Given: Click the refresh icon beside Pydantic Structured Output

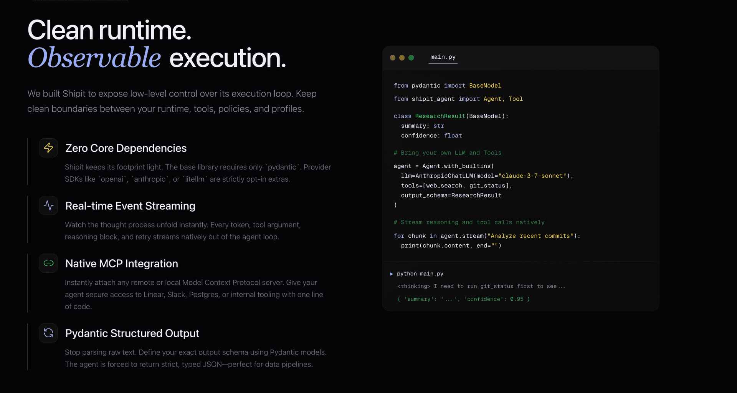Looking at the screenshot, I should tap(48, 333).
